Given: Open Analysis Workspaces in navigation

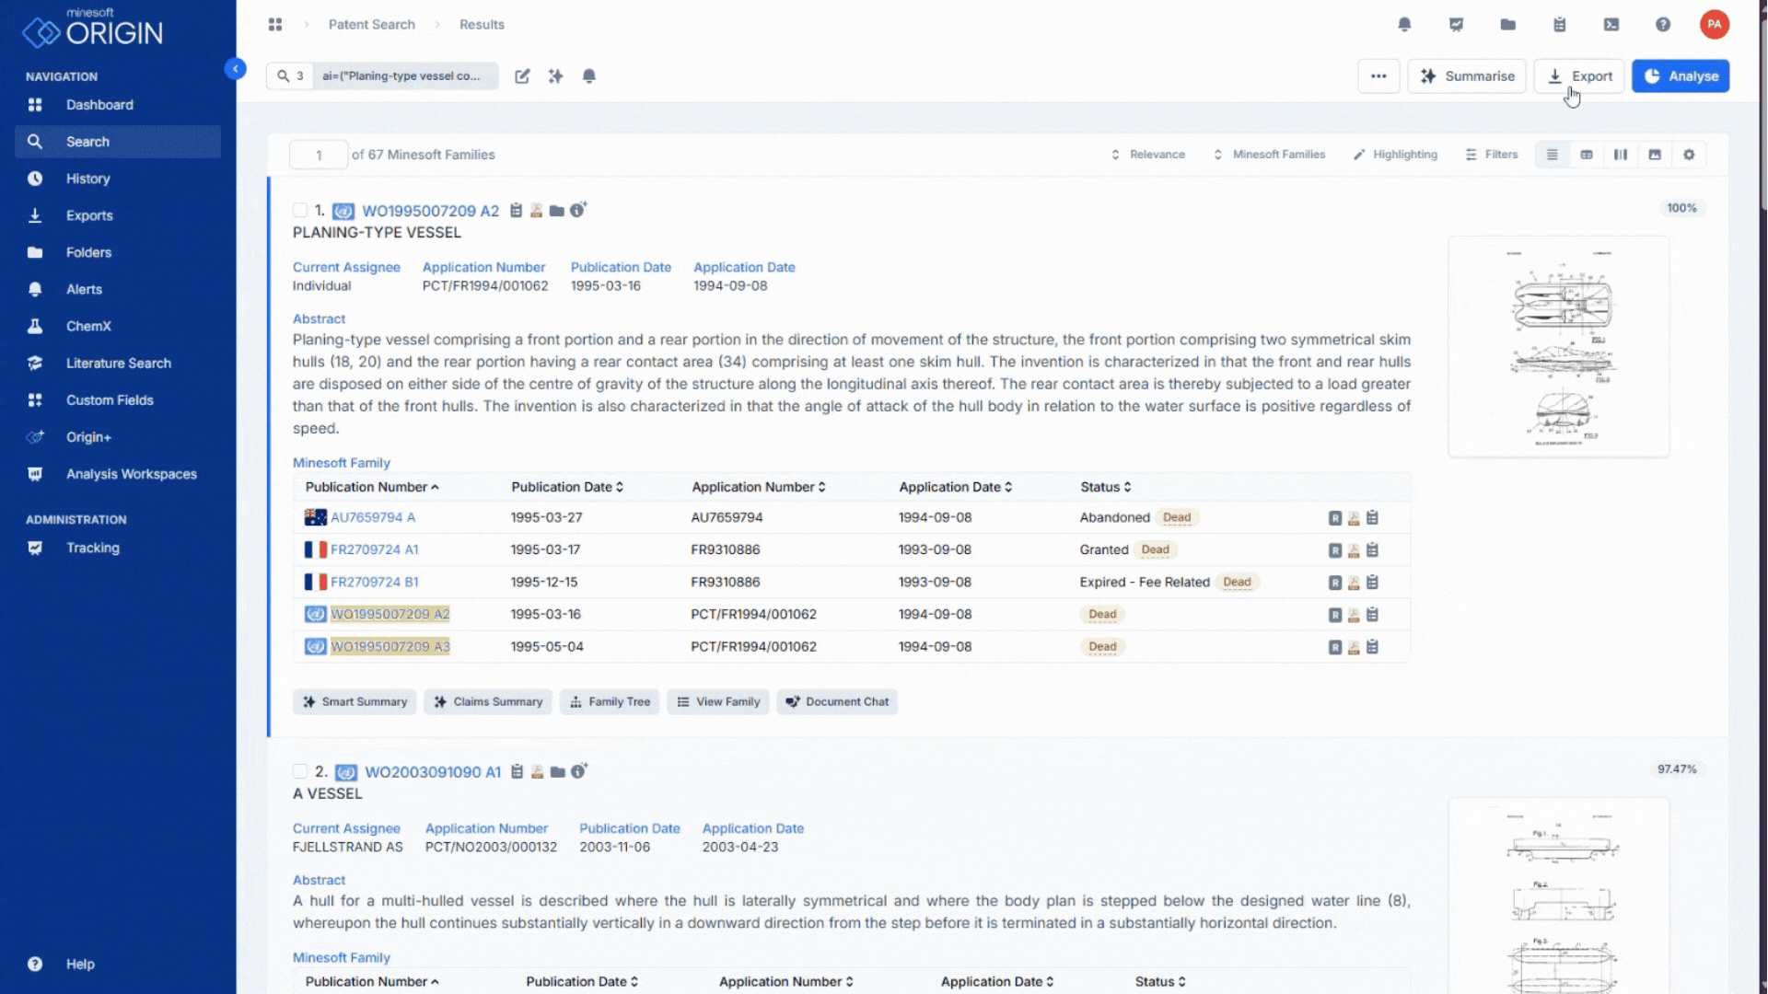Looking at the screenshot, I should (118, 474).
